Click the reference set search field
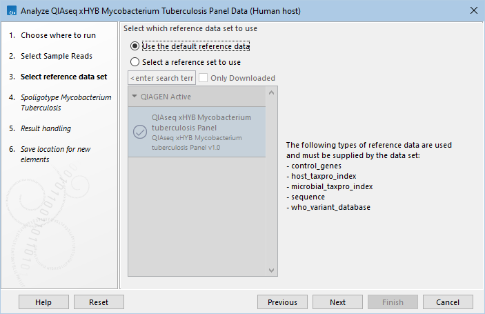The width and height of the screenshot is (485, 314). 162,78
